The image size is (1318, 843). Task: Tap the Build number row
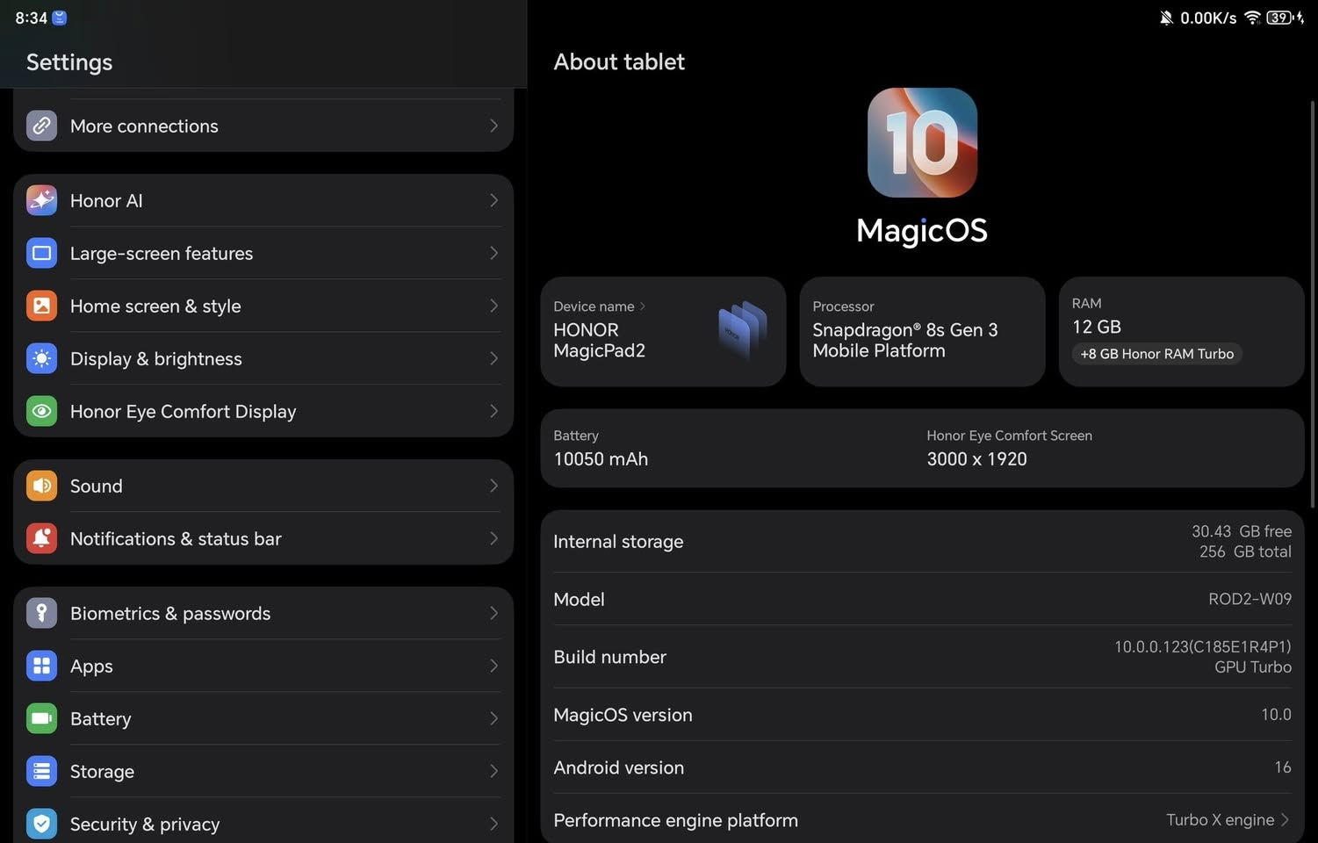(x=922, y=657)
